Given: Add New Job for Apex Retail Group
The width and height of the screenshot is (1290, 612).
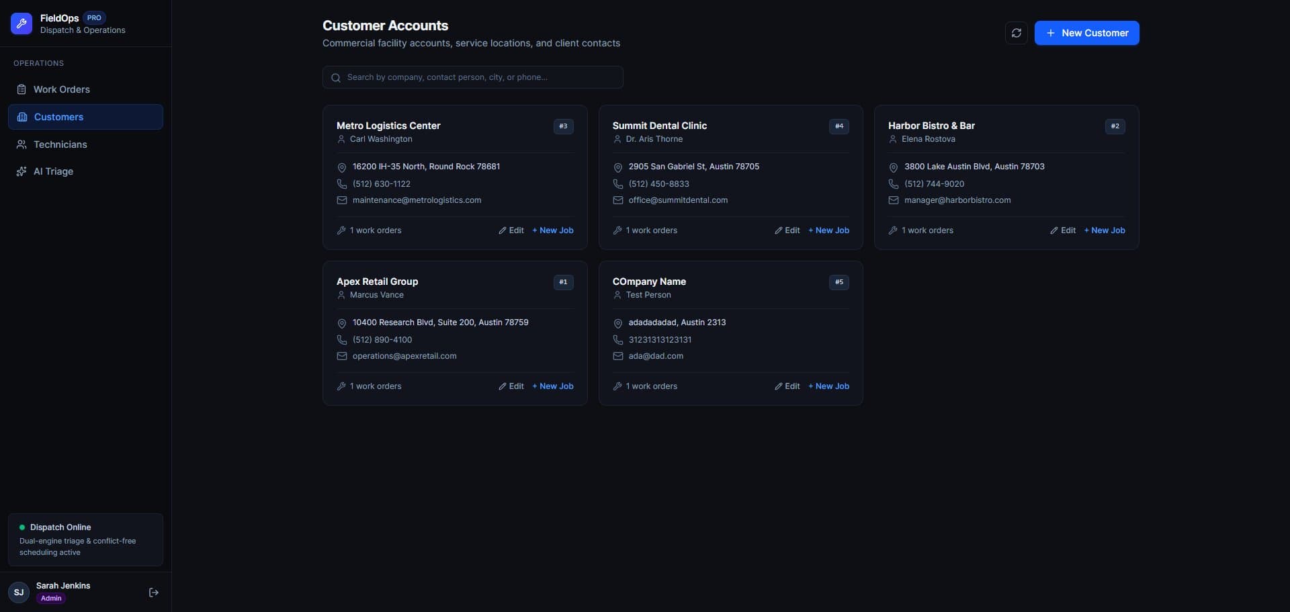Looking at the screenshot, I should [552, 386].
